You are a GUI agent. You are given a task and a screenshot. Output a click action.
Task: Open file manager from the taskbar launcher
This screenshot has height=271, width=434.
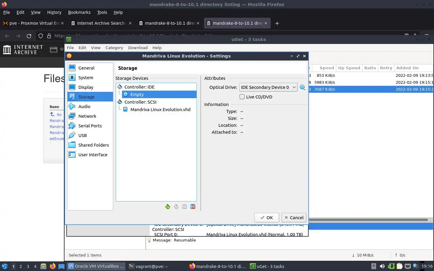43,266
